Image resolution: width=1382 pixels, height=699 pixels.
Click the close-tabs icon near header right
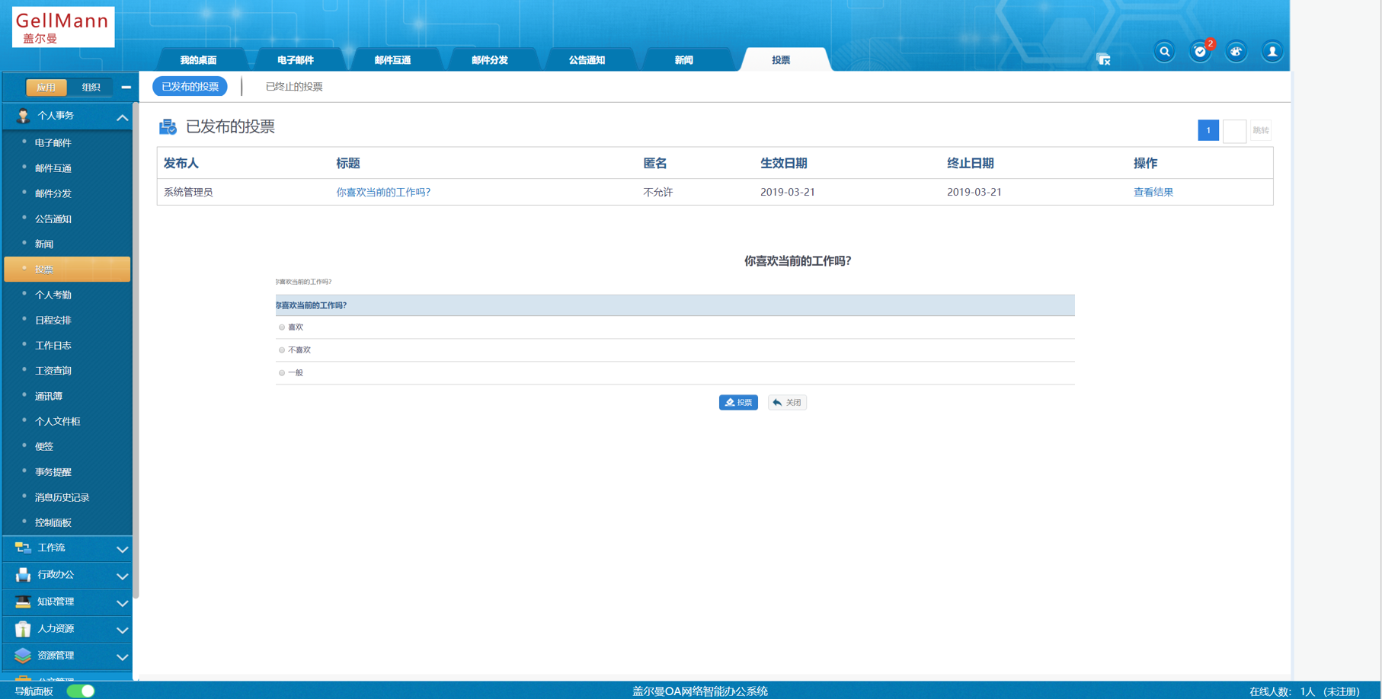pyautogui.click(x=1103, y=59)
